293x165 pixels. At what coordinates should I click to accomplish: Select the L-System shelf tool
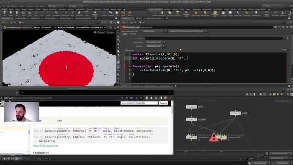[104, 13]
